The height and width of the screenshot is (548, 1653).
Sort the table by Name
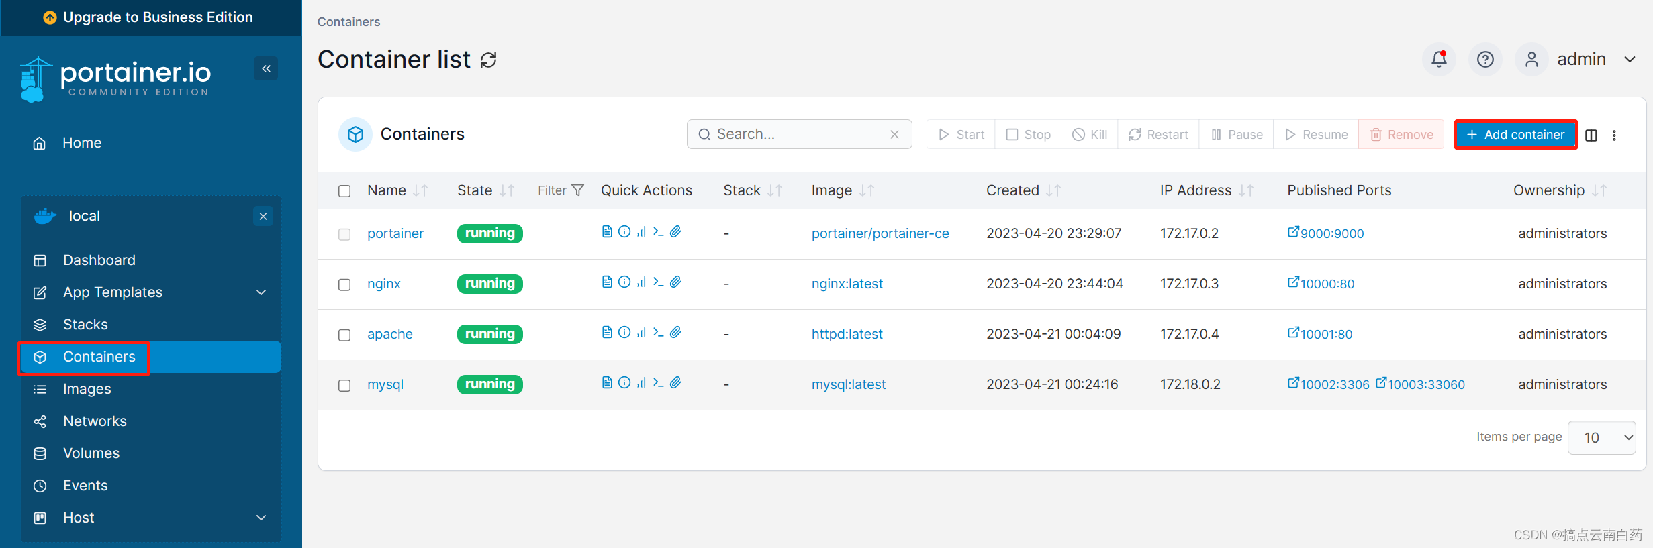pyautogui.click(x=397, y=190)
